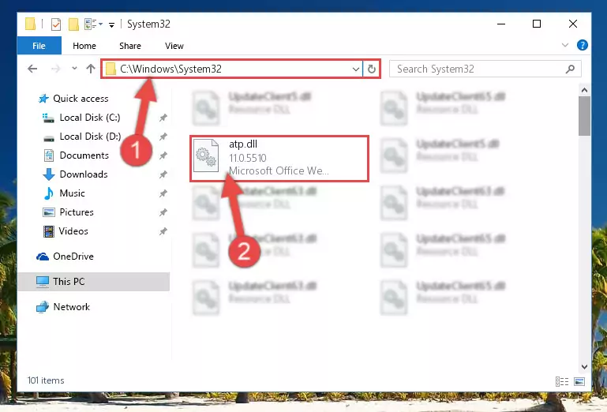
Task: Select the atp.dll file
Action: (279, 159)
